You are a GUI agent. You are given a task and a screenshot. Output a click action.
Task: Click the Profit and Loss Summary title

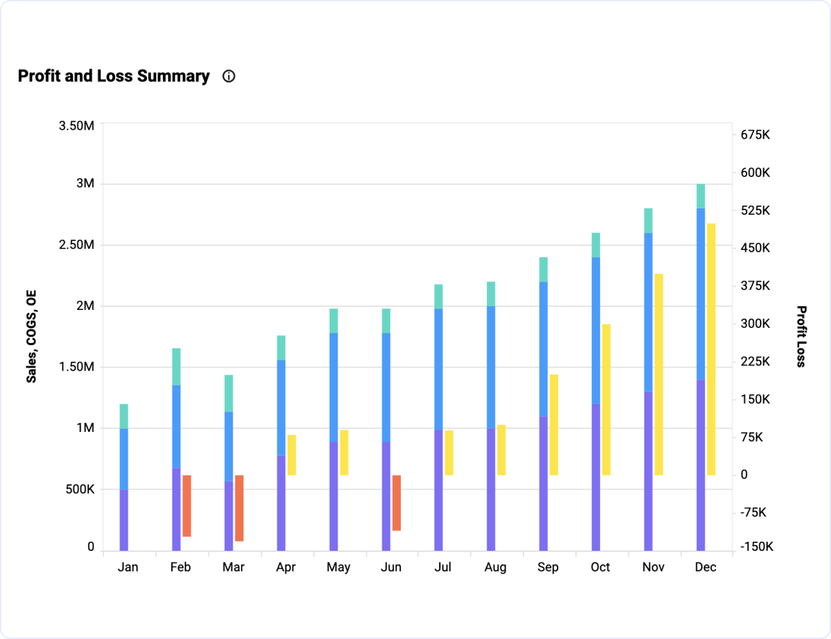pyautogui.click(x=114, y=76)
